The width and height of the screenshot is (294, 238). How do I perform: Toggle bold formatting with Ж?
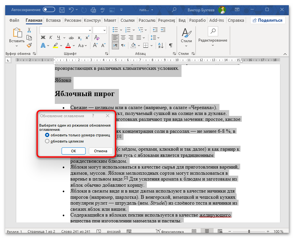coord(43,38)
